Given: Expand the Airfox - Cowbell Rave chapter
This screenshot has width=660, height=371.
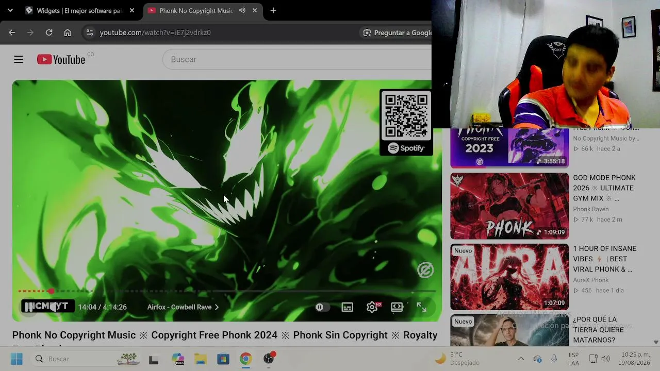Looking at the screenshot, I should click(183, 307).
